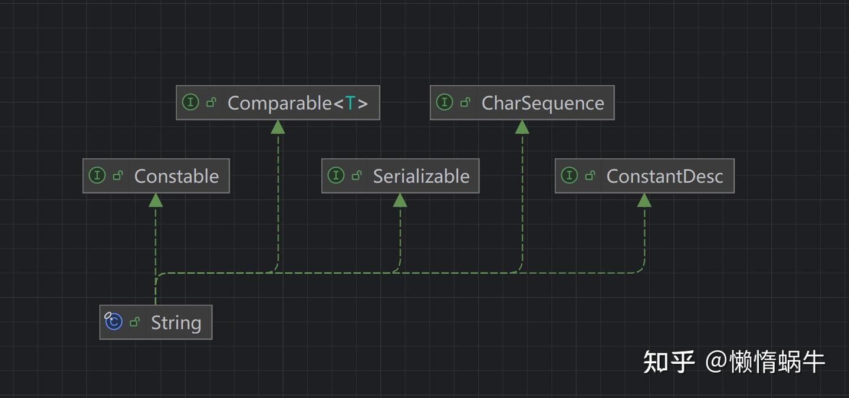849x398 pixels.
Task: Select the ConstantDesc node label
Action: (664, 176)
